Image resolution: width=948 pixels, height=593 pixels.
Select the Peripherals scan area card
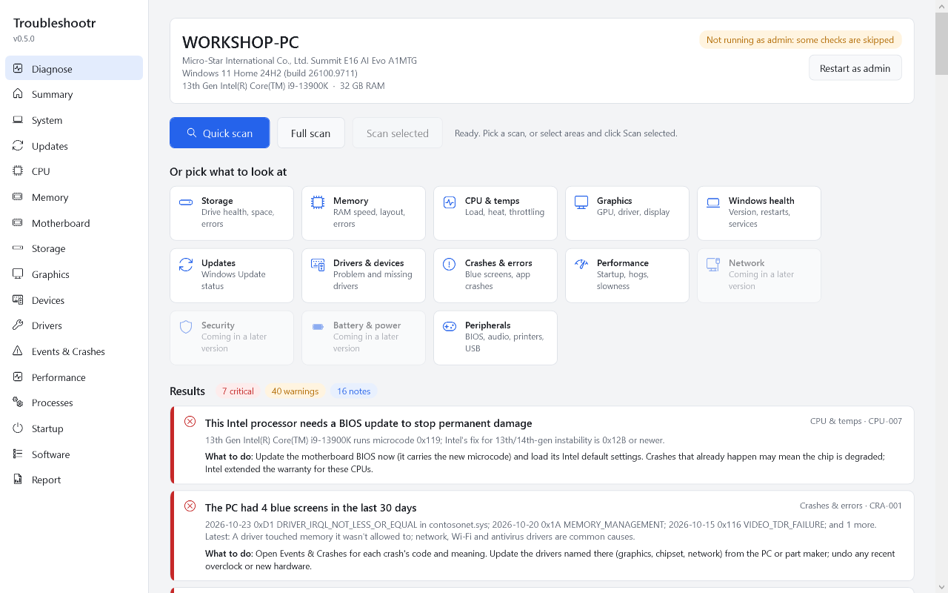pyautogui.click(x=495, y=338)
